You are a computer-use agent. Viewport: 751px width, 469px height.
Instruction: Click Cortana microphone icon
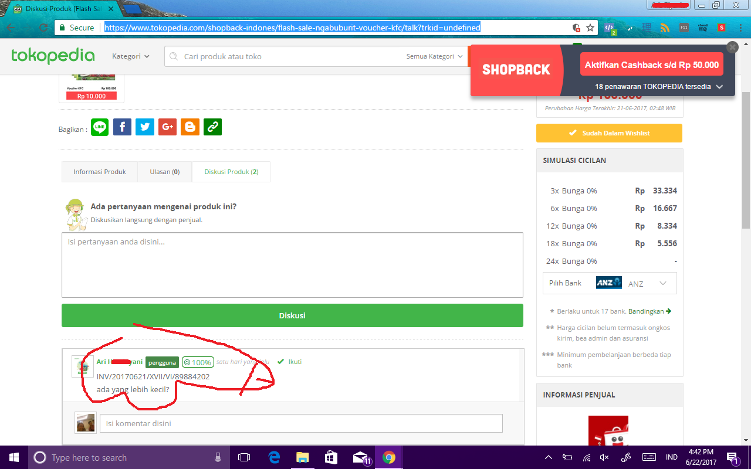(x=218, y=457)
